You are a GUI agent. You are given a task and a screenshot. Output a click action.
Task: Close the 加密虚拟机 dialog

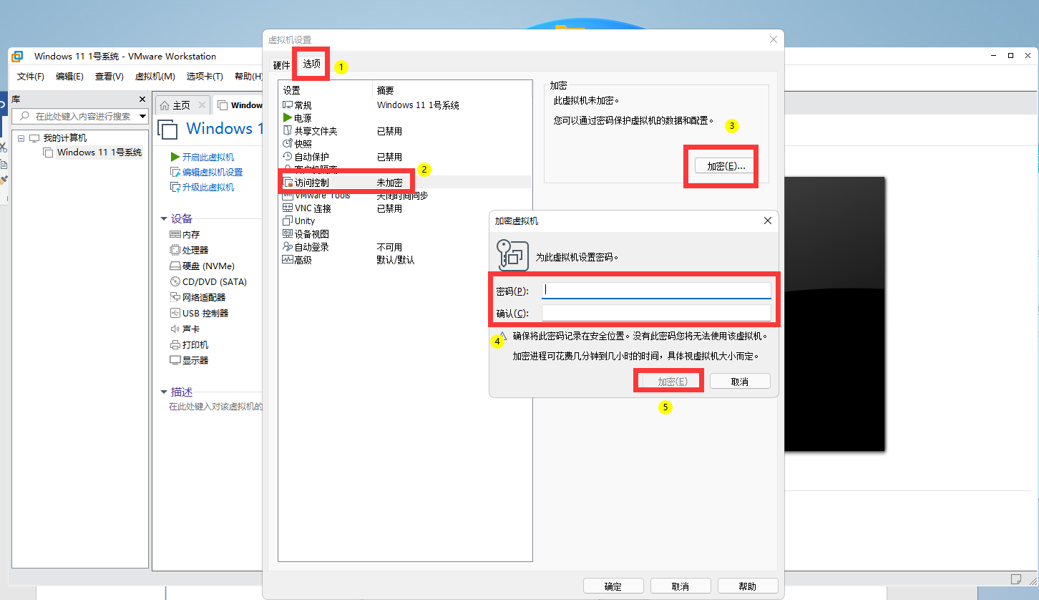[768, 221]
